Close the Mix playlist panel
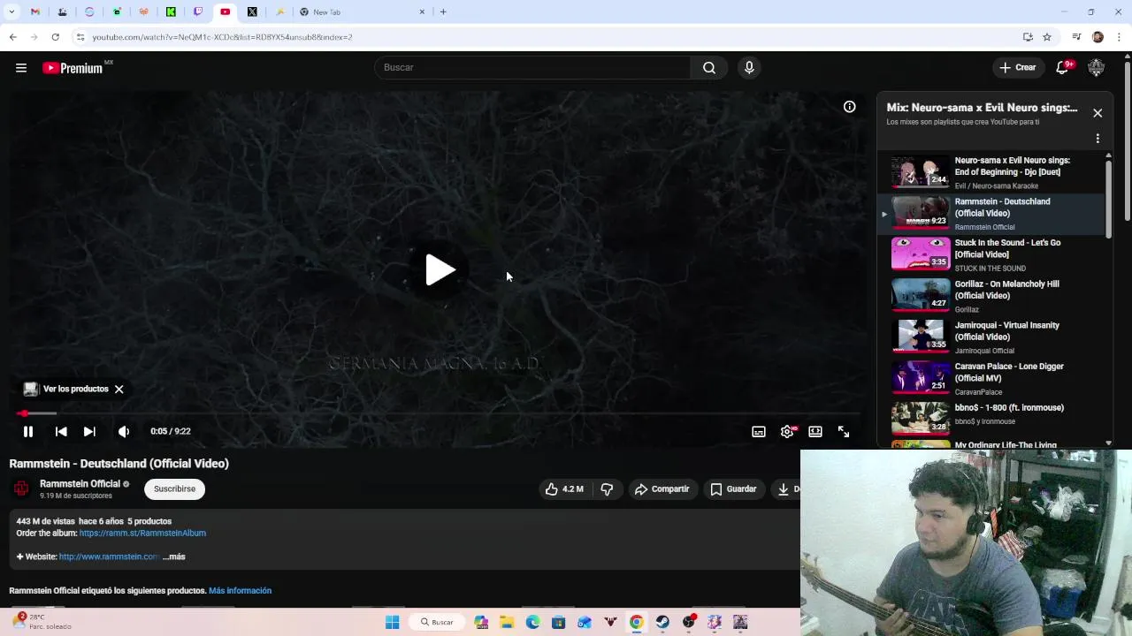 pyautogui.click(x=1098, y=113)
